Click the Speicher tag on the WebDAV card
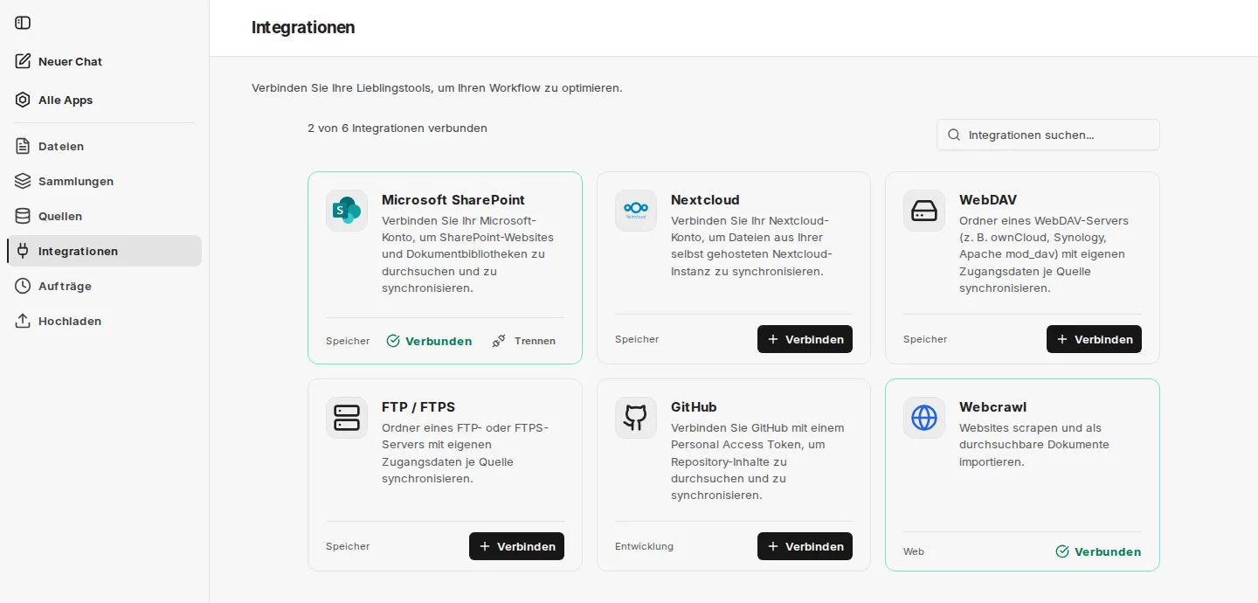This screenshot has width=1258, height=603. tap(925, 339)
